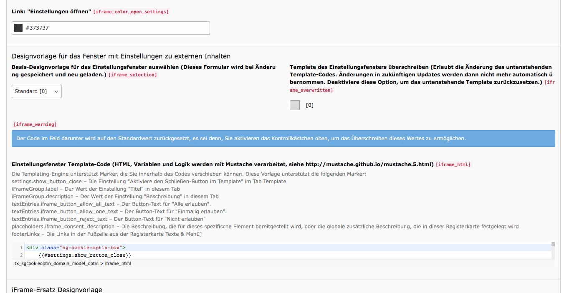The height and width of the screenshot is (293, 567).
Task: Click the [iframe_warning] field tag
Action: point(35,124)
